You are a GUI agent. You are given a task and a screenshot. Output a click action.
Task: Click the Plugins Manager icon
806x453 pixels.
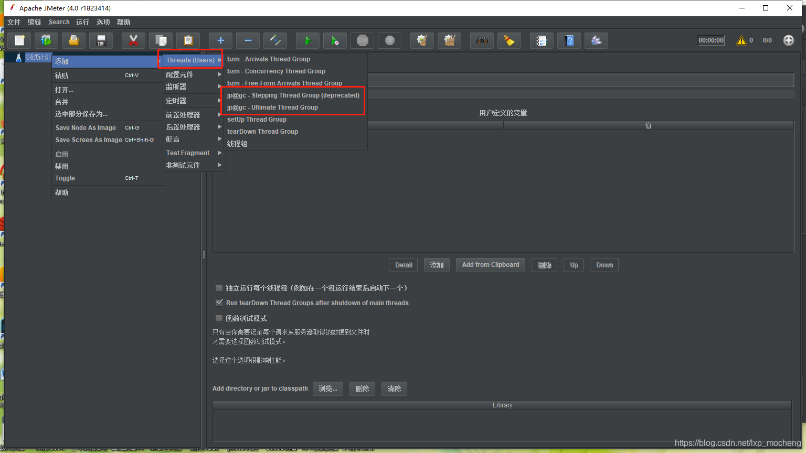[x=596, y=40]
